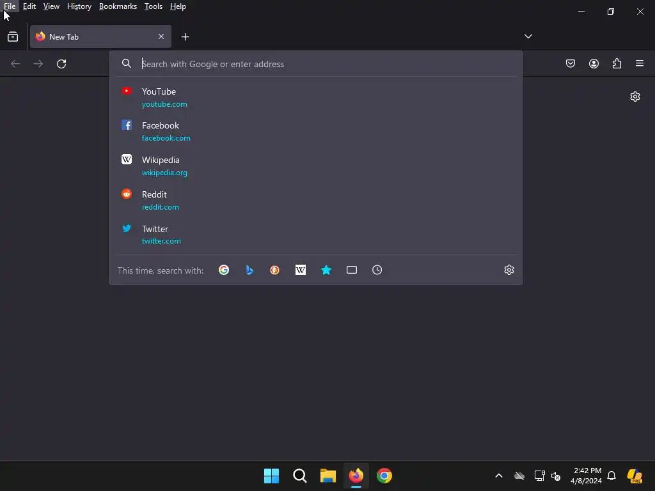This screenshot has height=491, width=655.
Task: Click the forward navigation arrow
Action: (38, 64)
